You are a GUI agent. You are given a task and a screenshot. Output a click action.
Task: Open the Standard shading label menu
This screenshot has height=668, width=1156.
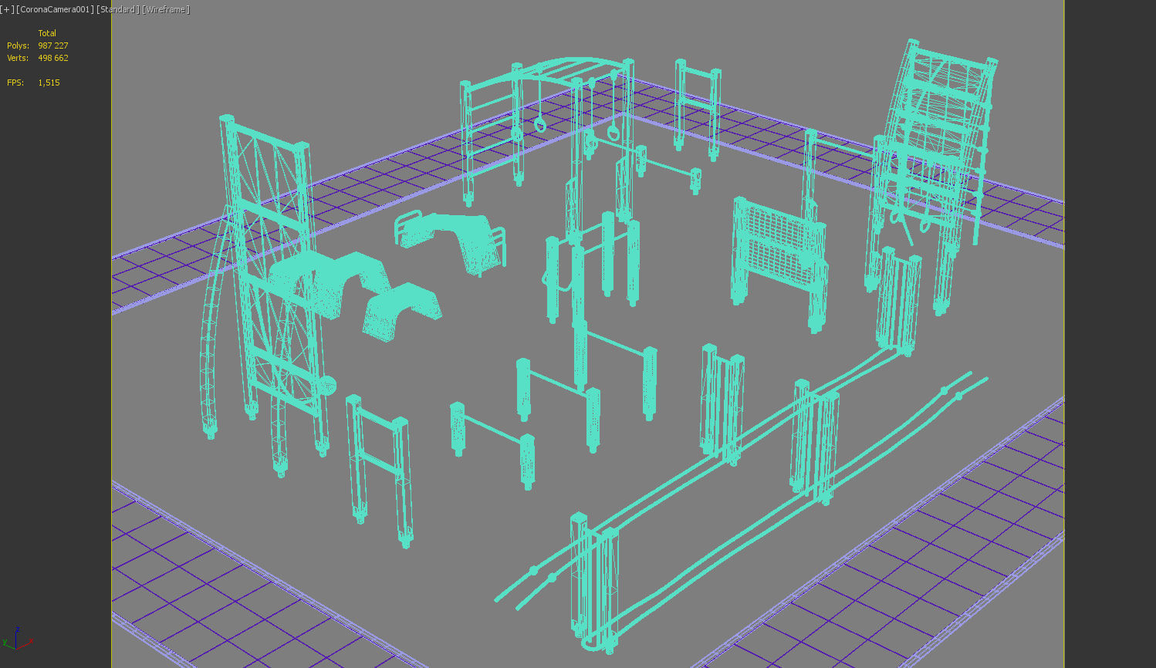[118, 9]
